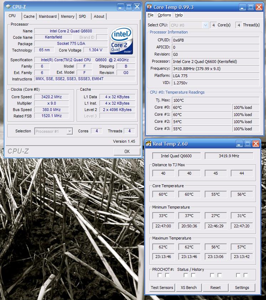This screenshot has height=300, width=266.
Task: Click the instructions list MMX, SSE, SSE2
Action: coord(85,79)
